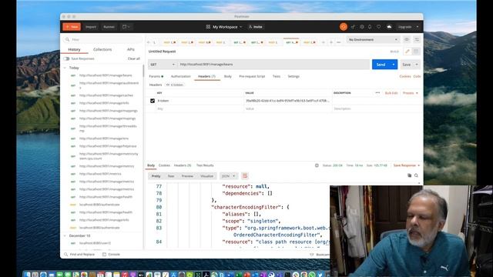Select the Pretty response view
The image size is (493, 277).
tap(156, 176)
